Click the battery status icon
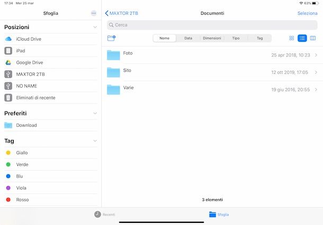The height and width of the screenshot is (225, 323). point(316,3)
